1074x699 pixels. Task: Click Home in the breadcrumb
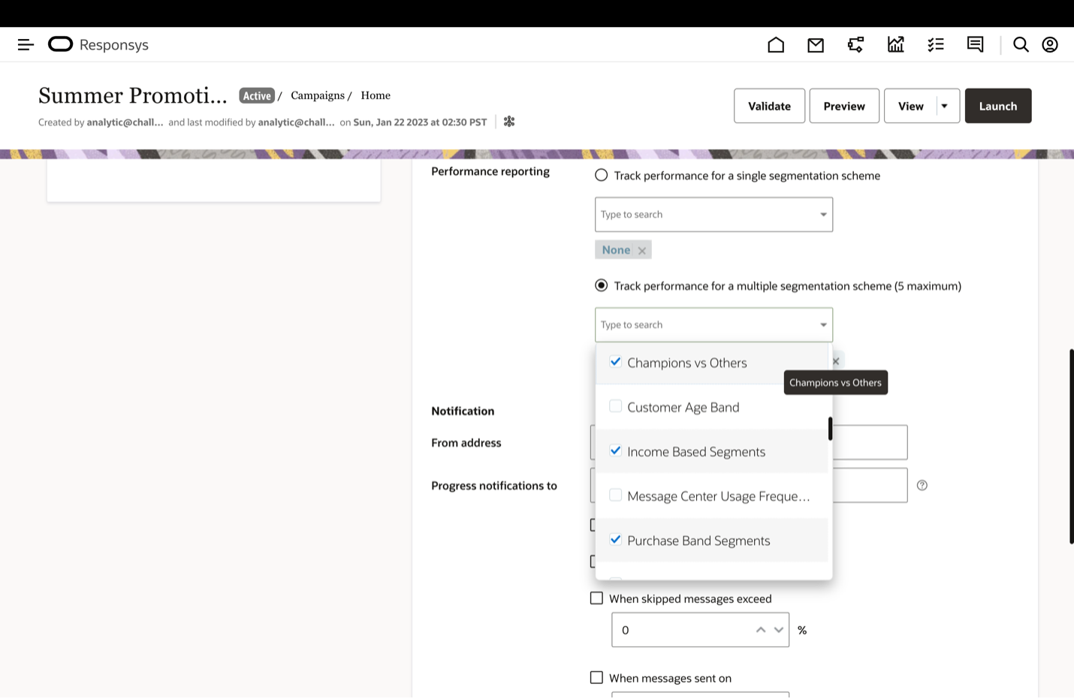tap(376, 95)
